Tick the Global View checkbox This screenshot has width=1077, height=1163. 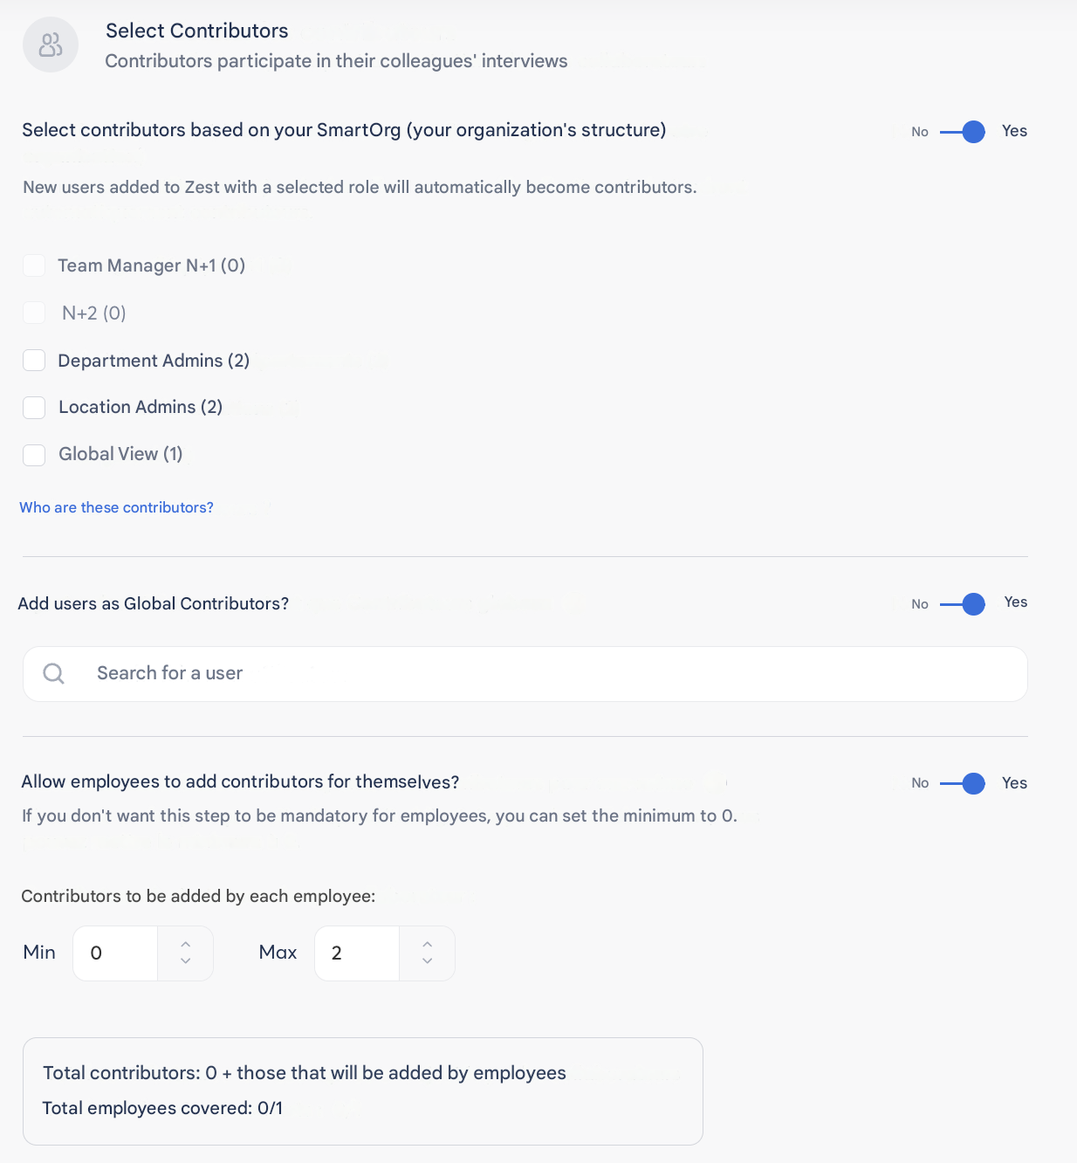pos(34,454)
